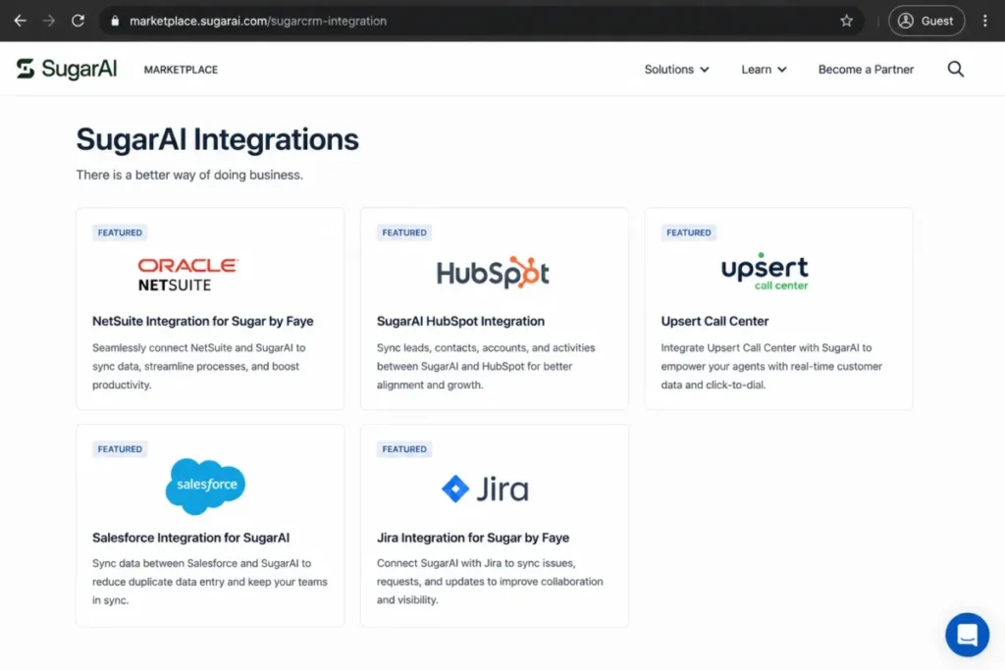Click the Upsert call center logo

(x=765, y=271)
